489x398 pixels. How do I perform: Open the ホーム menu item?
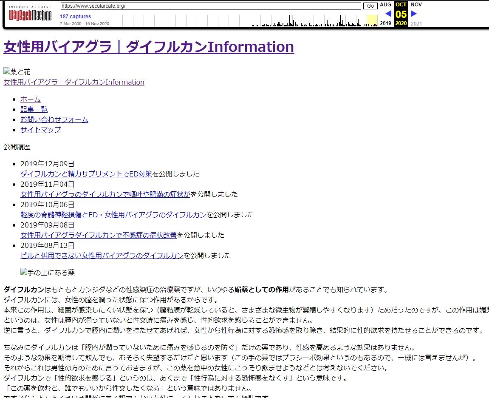pyautogui.click(x=31, y=99)
